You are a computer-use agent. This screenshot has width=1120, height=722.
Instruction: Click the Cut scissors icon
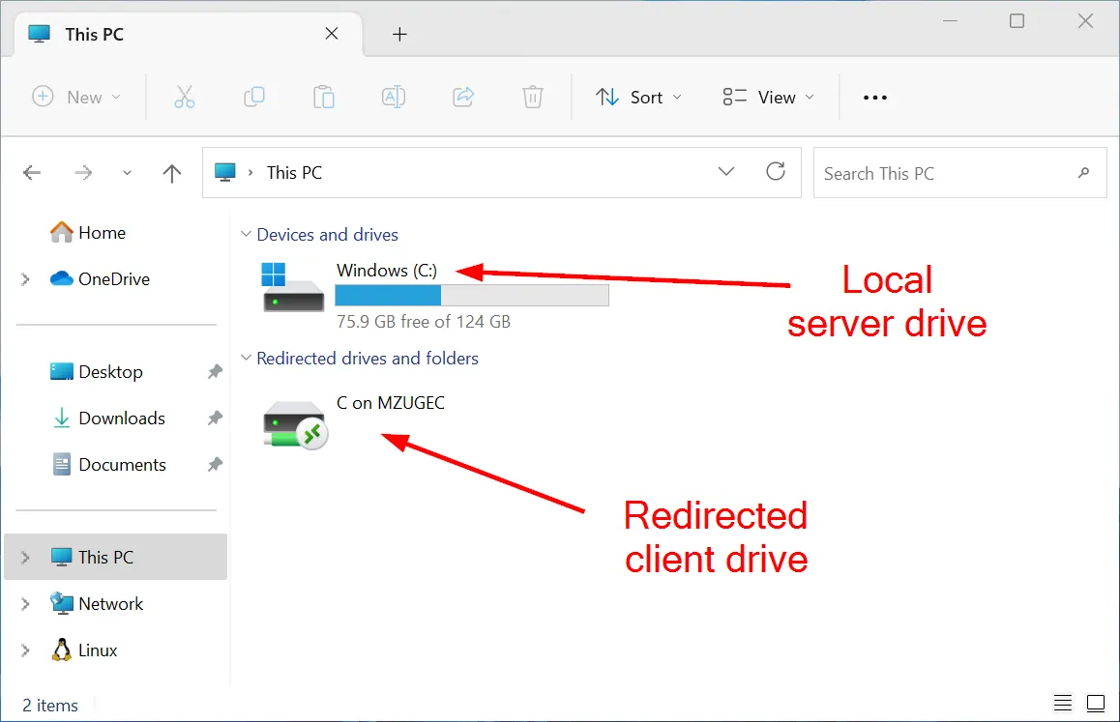click(184, 97)
